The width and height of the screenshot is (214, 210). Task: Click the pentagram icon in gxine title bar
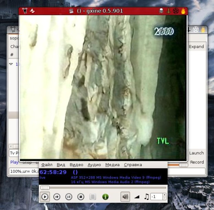(176, 11)
